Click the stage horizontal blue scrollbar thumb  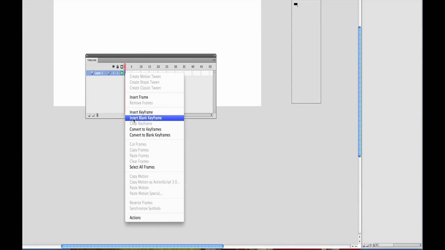(x=143, y=247)
